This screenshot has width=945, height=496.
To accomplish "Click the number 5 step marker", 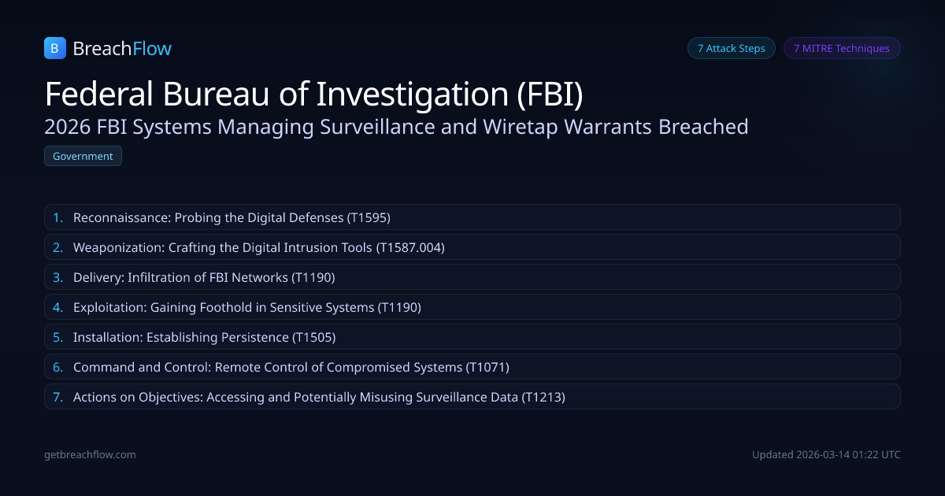I will 57,337.
